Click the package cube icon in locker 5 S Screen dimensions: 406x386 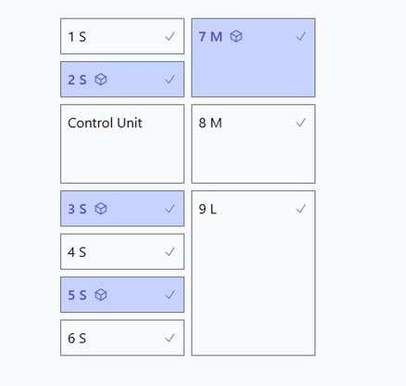tap(101, 295)
